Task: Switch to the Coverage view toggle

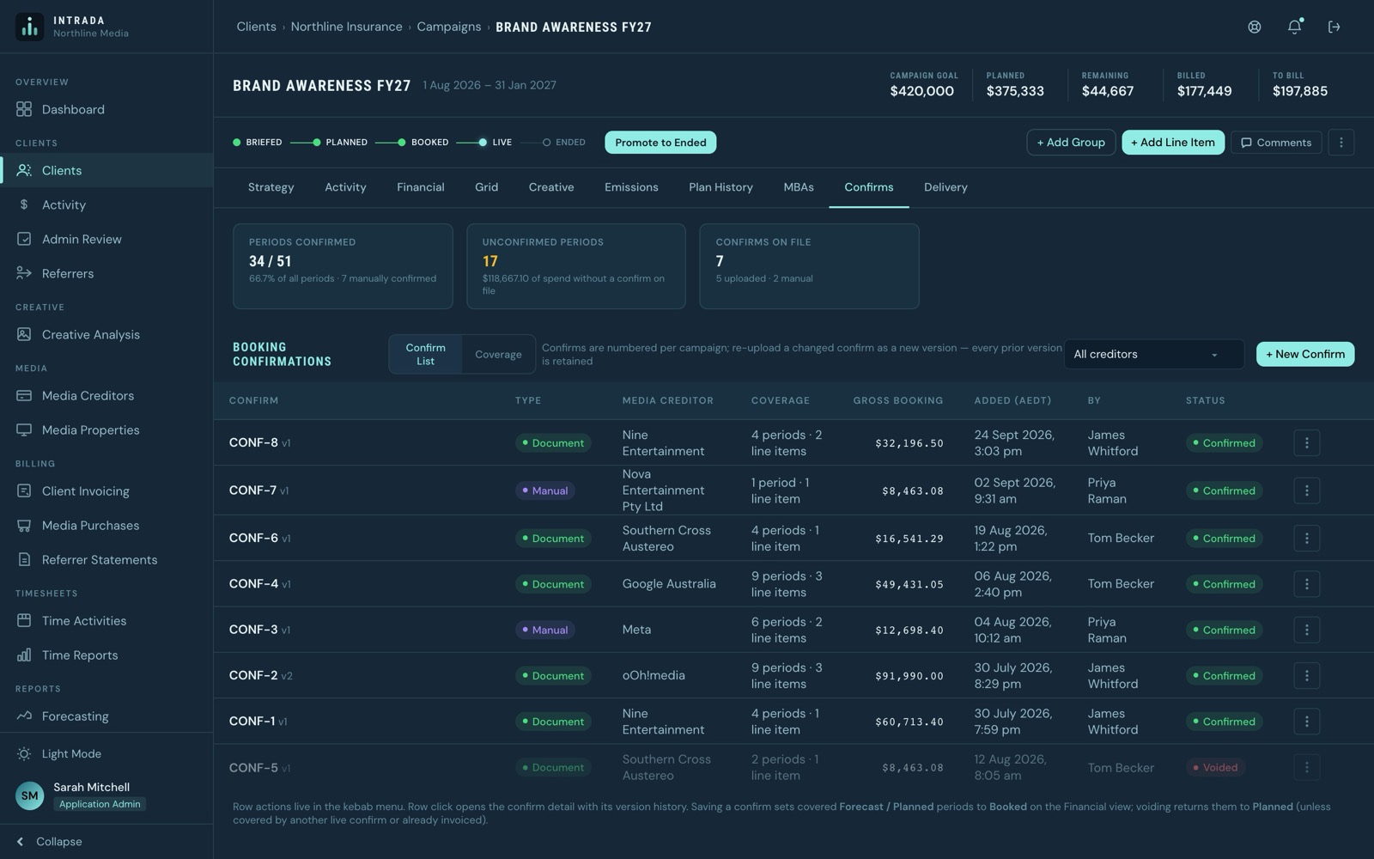Action: point(498,354)
